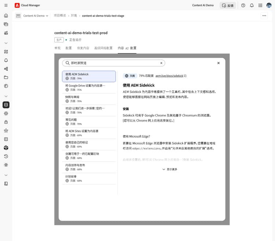The height and width of the screenshot is (241, 275).
Task: Select the 使用 AEM Sidekick result
Action: click(x=89, y=76)
